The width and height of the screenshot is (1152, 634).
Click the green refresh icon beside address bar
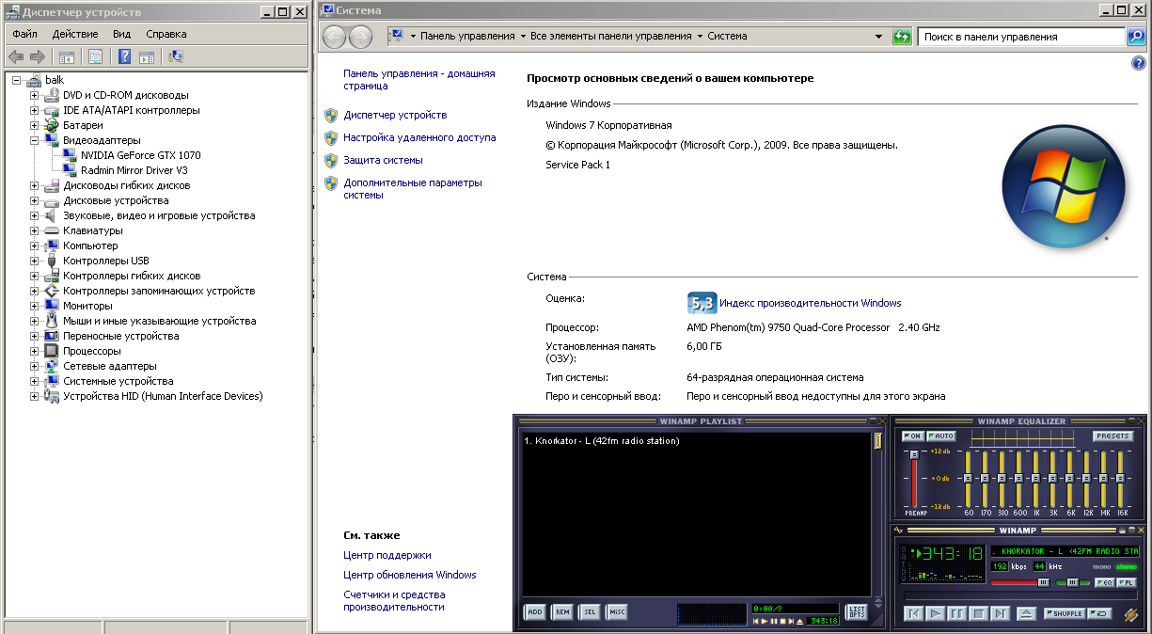tap(902, 36)
